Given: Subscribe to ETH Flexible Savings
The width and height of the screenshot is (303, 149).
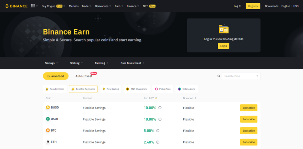Looking at the screenshot, I should (249, 142).
